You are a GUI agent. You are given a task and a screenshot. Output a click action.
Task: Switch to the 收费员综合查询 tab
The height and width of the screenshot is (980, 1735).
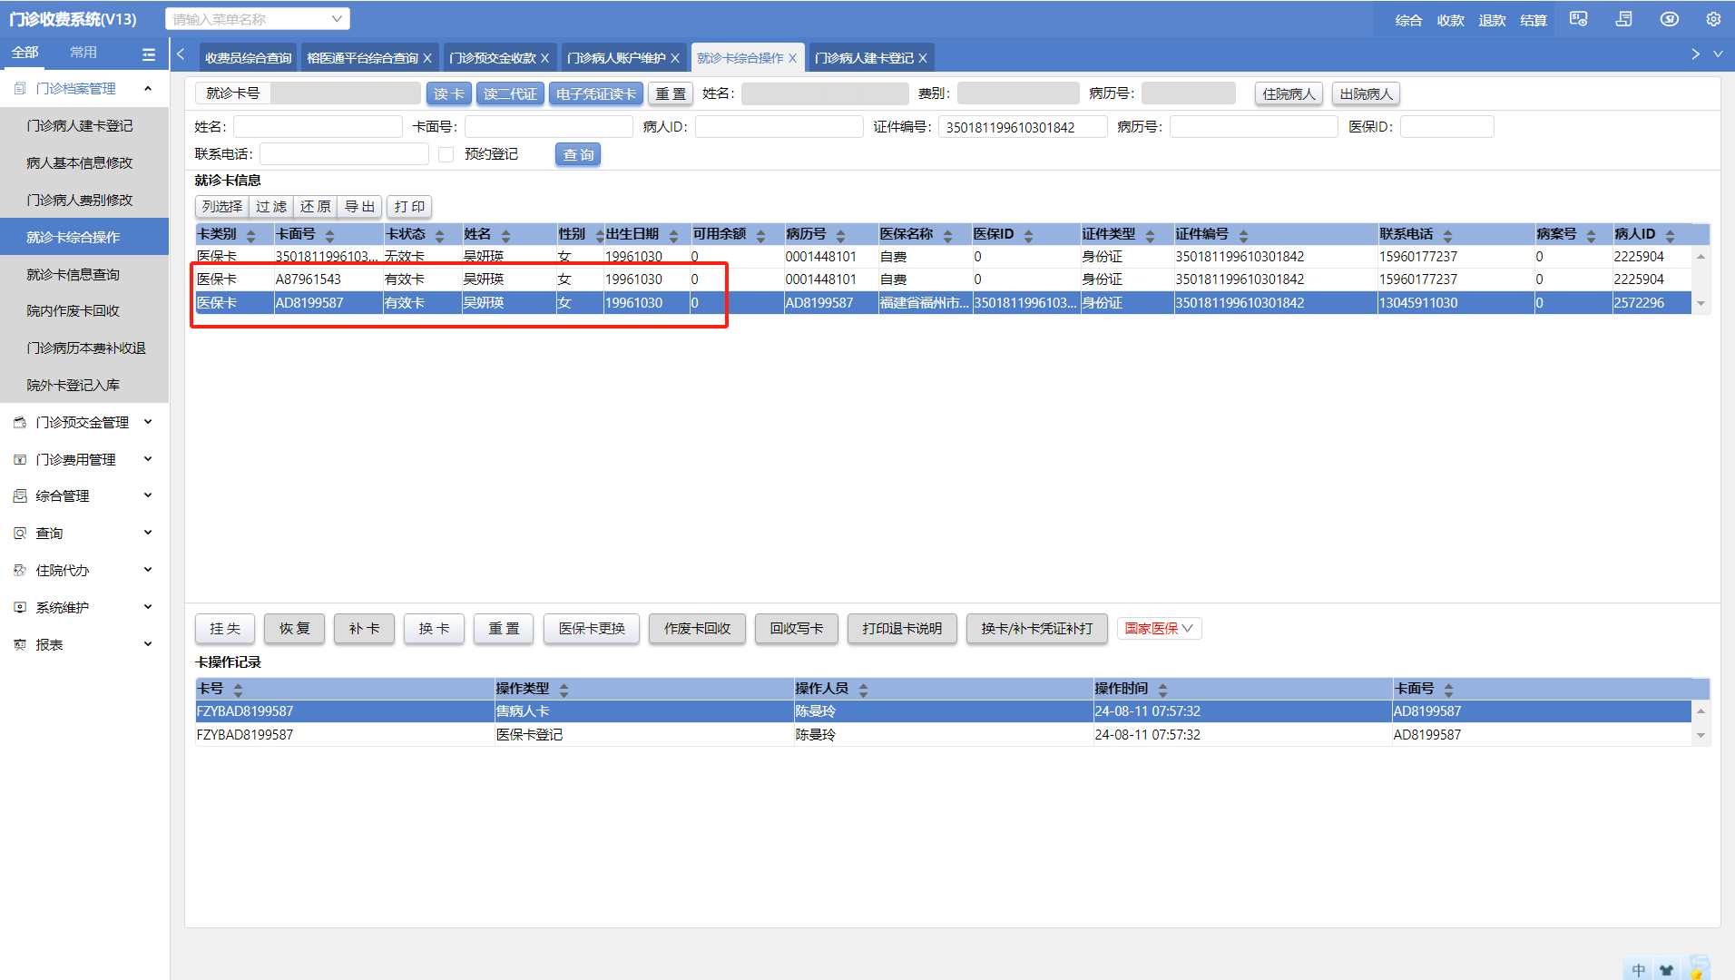point(248,58)
